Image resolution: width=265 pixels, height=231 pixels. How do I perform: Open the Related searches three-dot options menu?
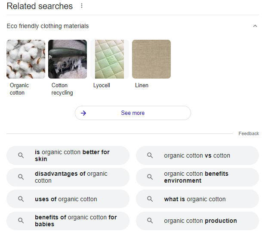point(82,6)
